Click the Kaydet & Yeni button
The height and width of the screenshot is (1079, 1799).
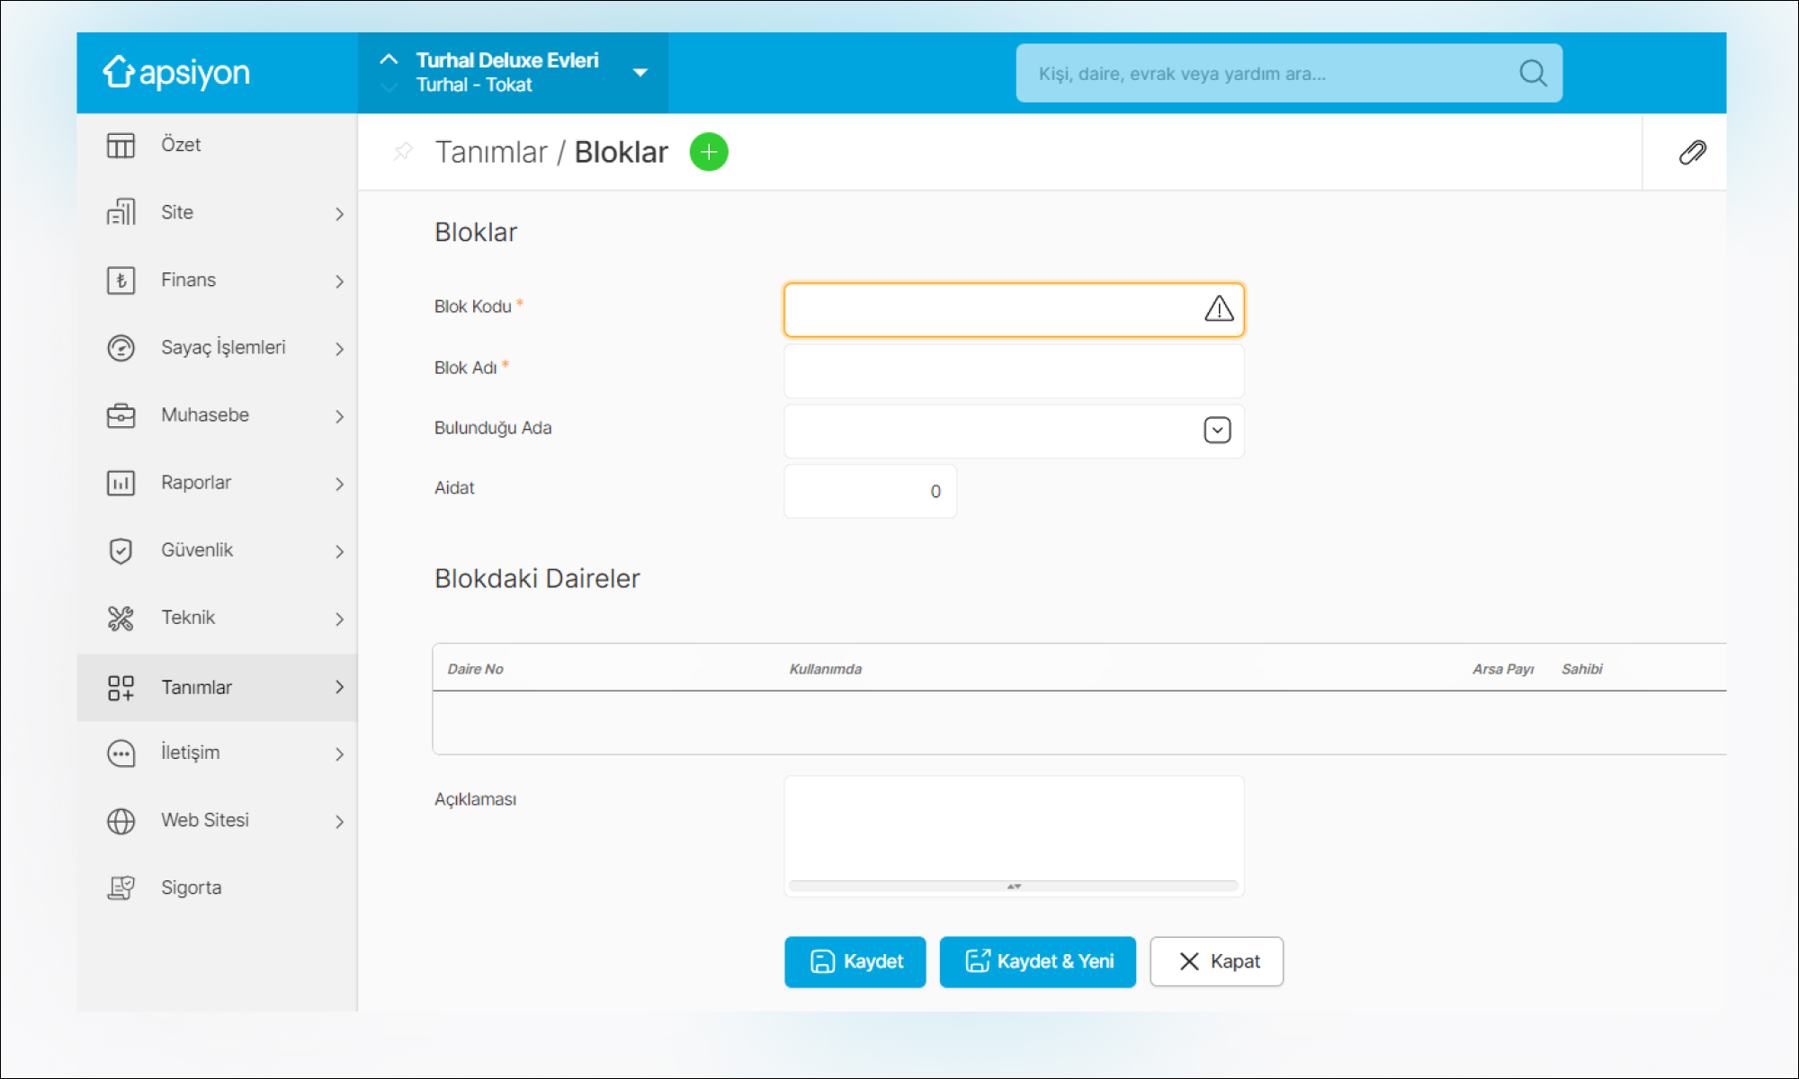click(1037, 961)
